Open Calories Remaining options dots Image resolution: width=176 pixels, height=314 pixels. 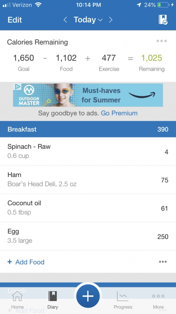pyautogui.click(x=161, y=41)
